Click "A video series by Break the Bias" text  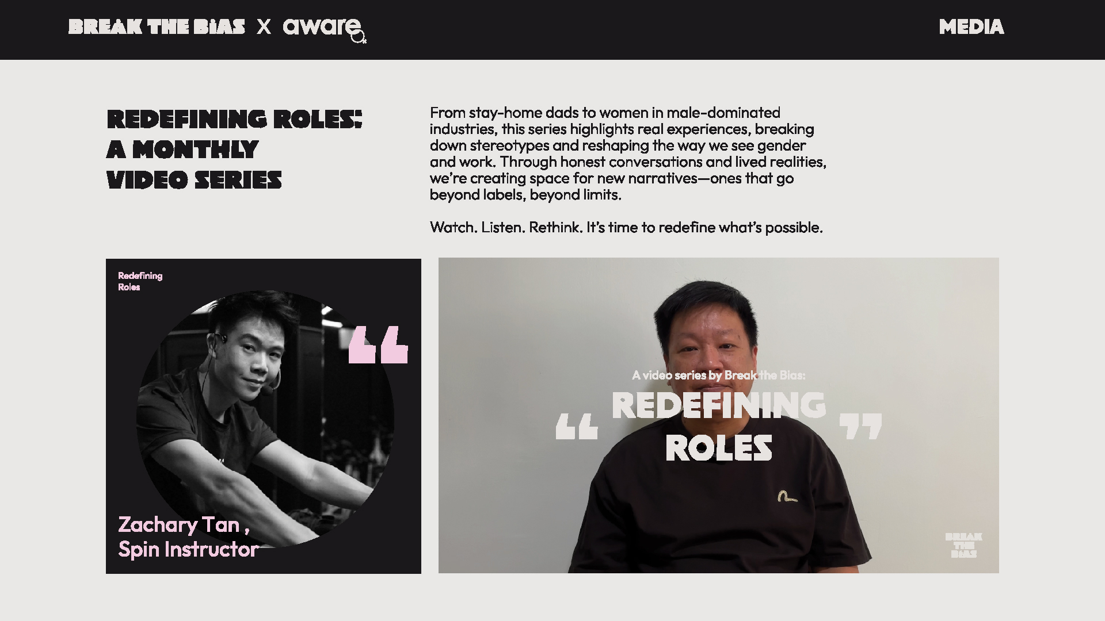pyautogui.click(x=719, y=375)
